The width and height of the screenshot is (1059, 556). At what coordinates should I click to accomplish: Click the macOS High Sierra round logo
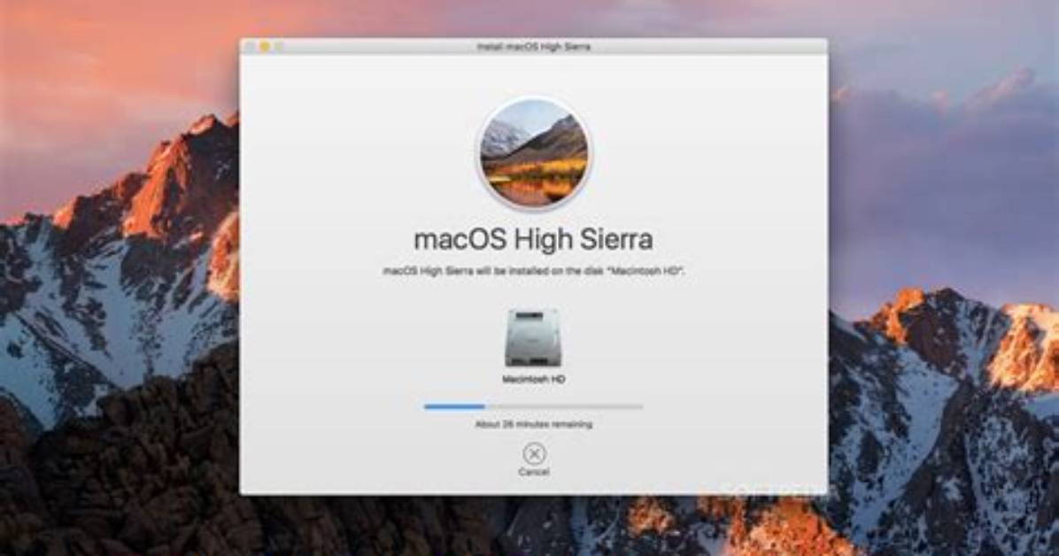click(534, 154)
